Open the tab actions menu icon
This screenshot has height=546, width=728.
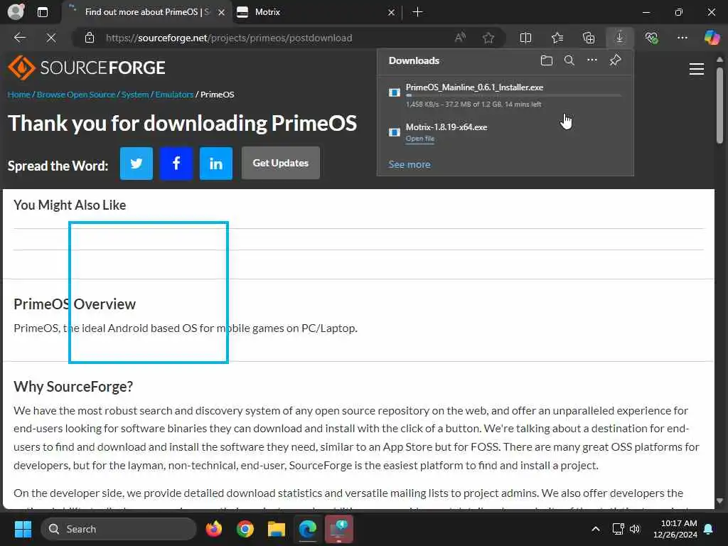click(42, 12)
